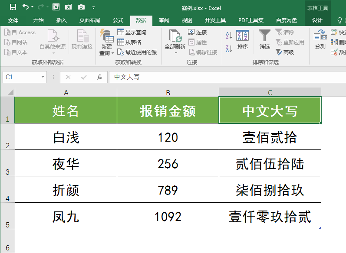The width and height of the screenshot is (346, 253).
Task: Click the Undo arrow icon
Action: [x=25, y=7]
